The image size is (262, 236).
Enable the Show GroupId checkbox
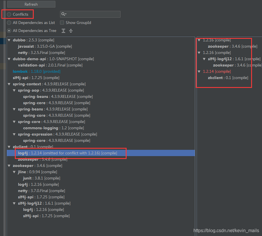tap(62, 23)
